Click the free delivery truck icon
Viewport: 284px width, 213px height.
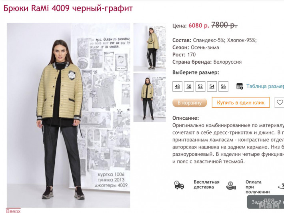point(179,185)
